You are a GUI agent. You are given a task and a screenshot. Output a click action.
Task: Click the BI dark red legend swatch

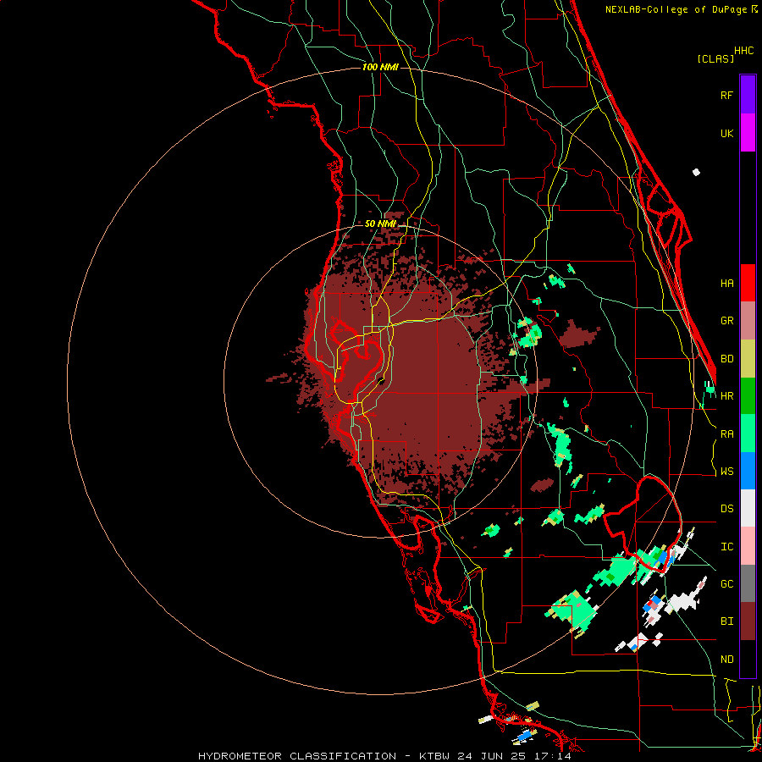coord(748,621)
